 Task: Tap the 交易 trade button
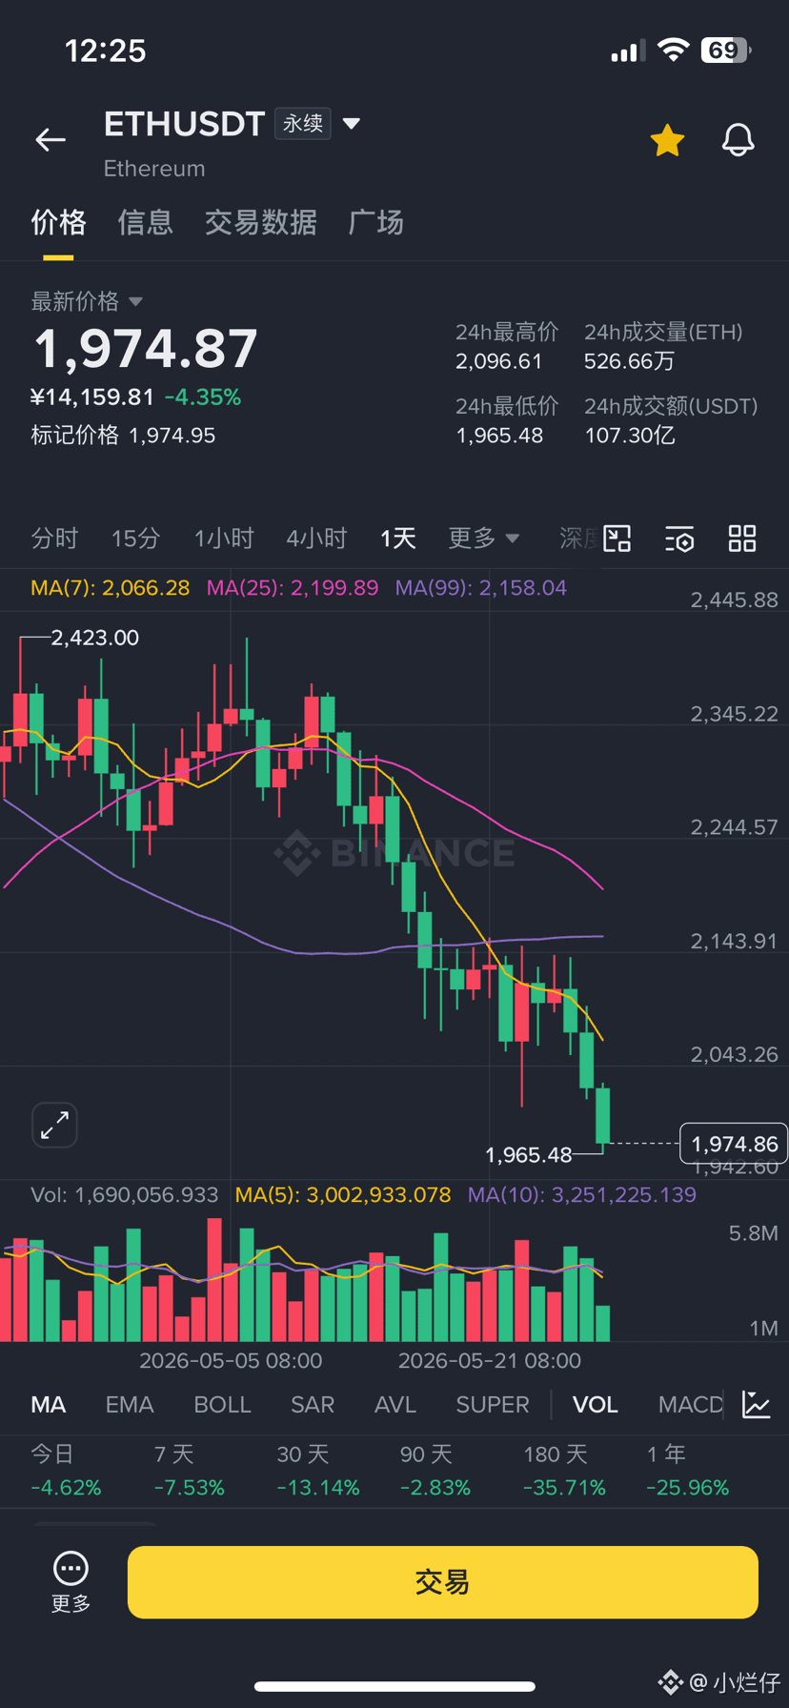[443, 1582]
